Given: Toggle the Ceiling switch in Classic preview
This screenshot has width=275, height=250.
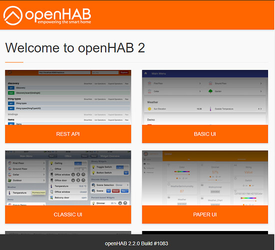Looking at the screenshot, I should [80, 163].
